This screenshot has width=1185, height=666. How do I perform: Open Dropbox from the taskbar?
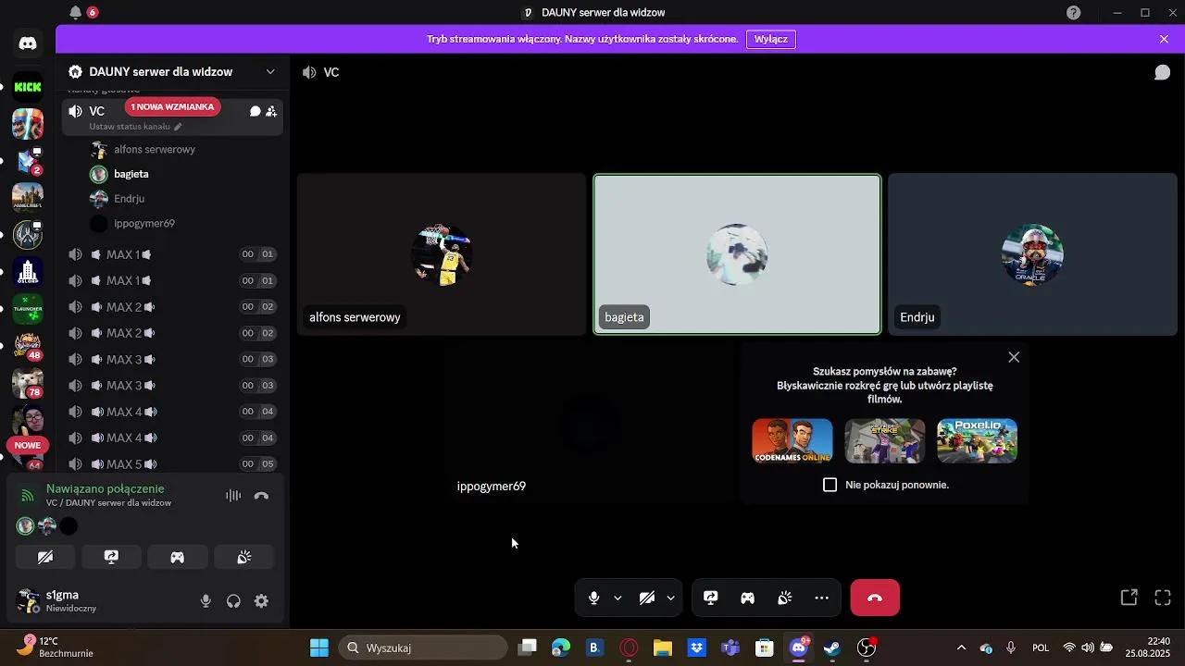pos(697,647)
